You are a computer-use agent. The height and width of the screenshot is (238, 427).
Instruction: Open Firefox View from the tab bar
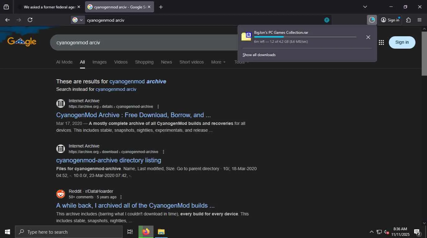tap(6, 7)
